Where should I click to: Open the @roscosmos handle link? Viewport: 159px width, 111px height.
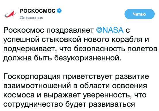point(31,18)
